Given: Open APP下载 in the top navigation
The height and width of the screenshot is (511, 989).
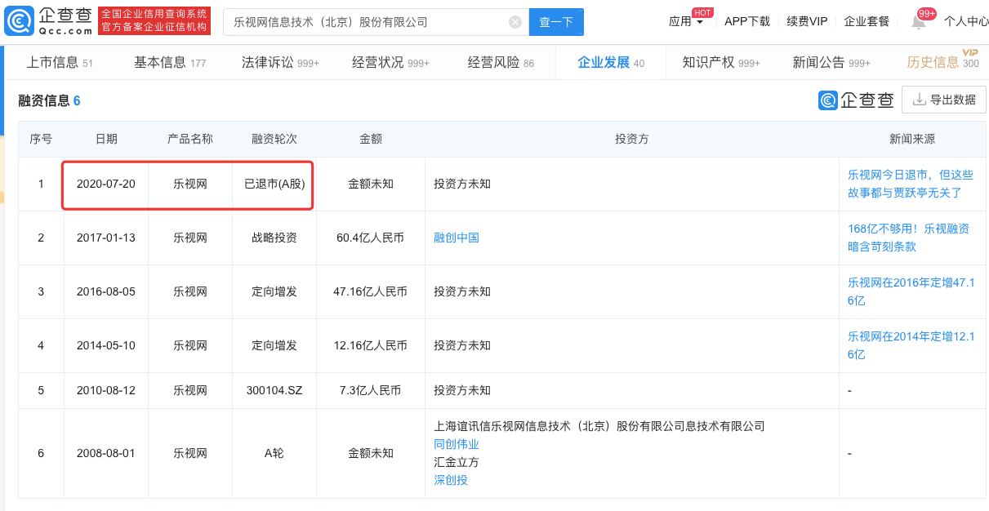Looking at the screenshot, I should click(747, 22).
